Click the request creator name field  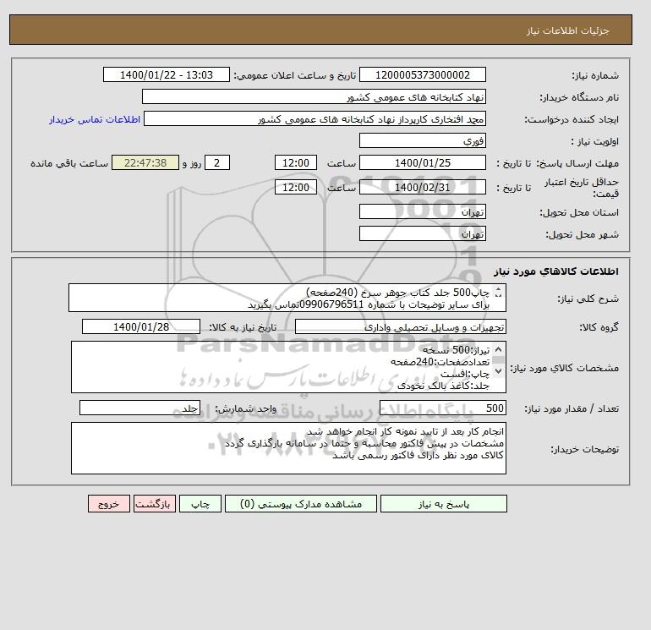point(315,118)
